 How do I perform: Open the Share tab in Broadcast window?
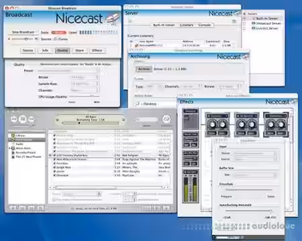[79, 50]
